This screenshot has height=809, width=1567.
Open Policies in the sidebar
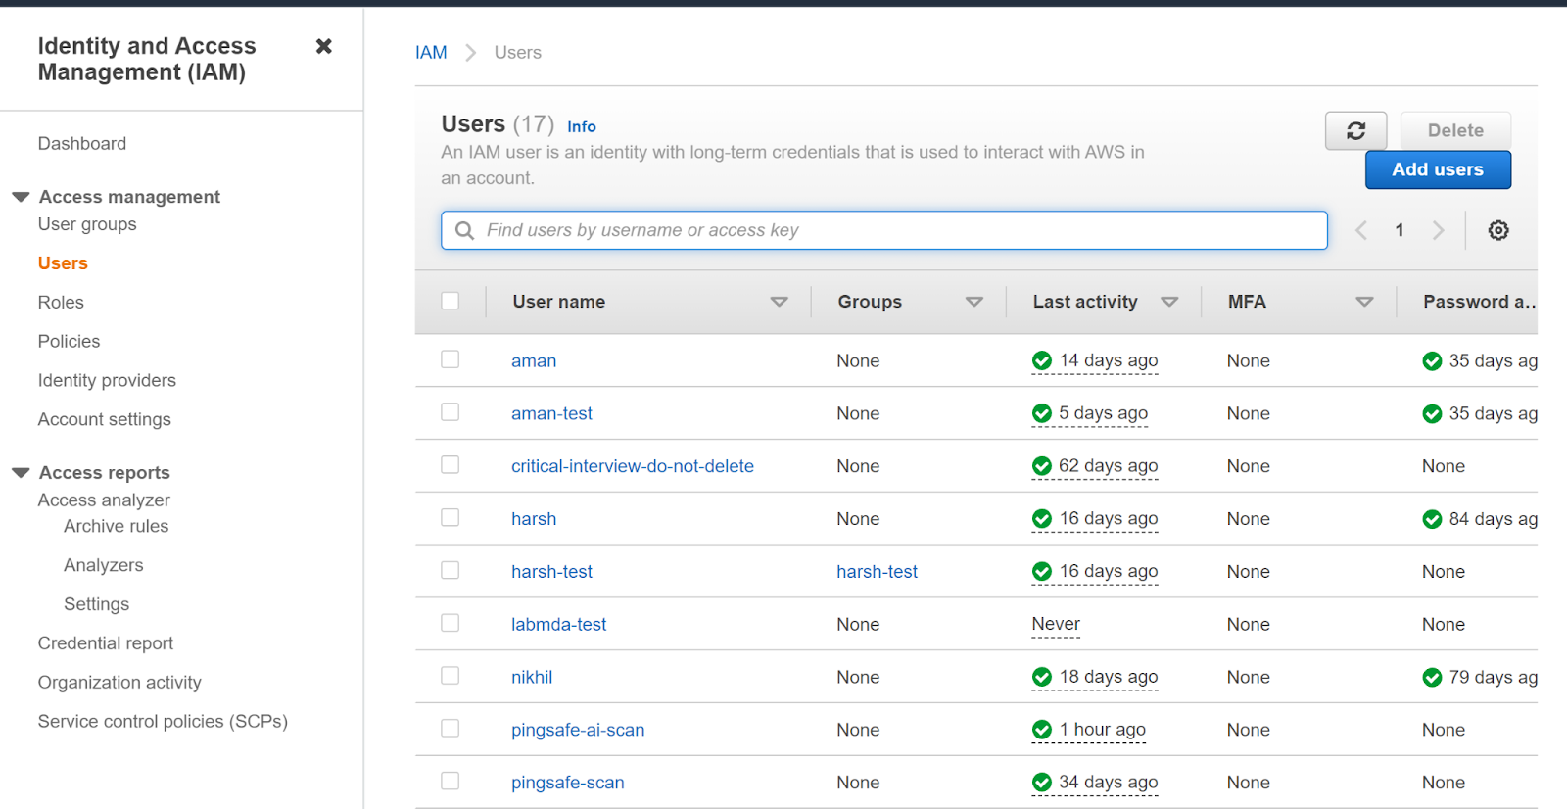pos(69,342)
